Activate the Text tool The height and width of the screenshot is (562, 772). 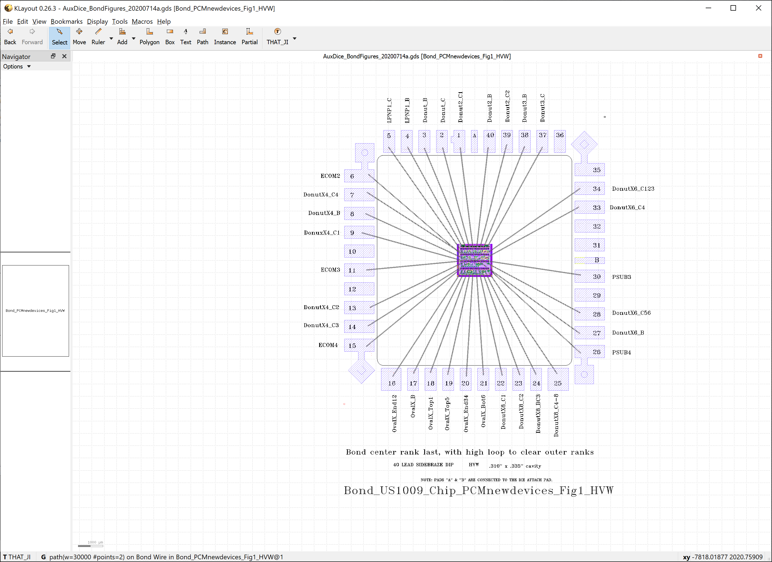tap(185, 37)
